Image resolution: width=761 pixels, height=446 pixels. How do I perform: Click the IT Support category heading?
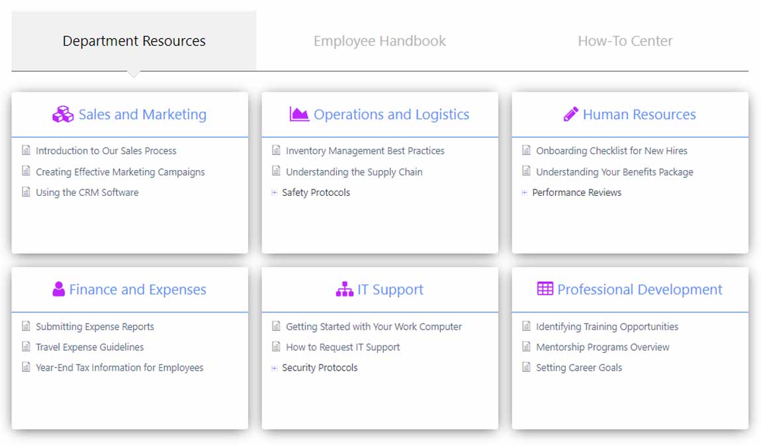click(390, 289)
